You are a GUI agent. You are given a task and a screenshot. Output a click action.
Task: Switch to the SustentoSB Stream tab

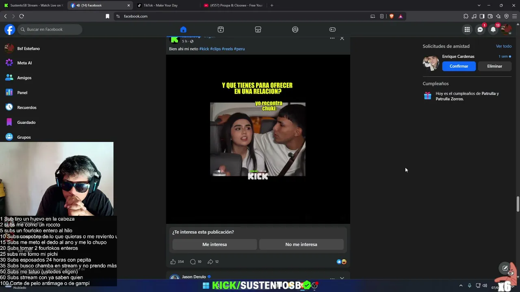tap(33, 5)
